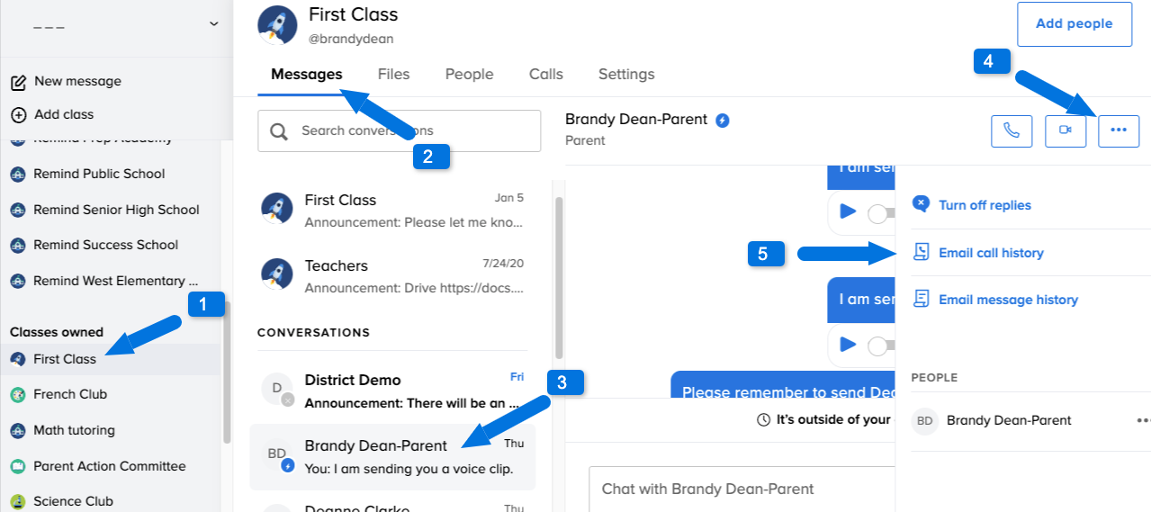Click the New message compose icon

18,82
